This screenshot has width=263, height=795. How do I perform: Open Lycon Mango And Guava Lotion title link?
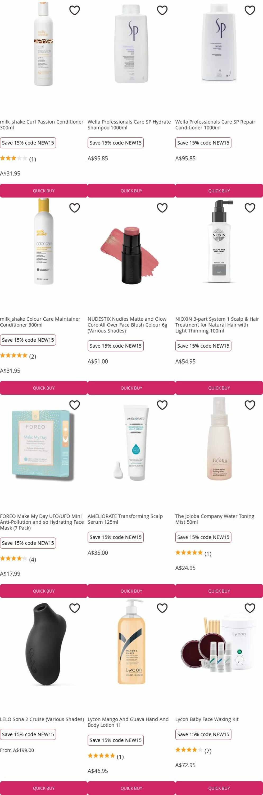(128, 722)
